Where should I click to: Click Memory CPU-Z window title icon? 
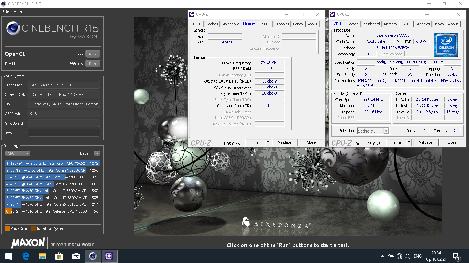pyautogui.click(x=192, y=14)
